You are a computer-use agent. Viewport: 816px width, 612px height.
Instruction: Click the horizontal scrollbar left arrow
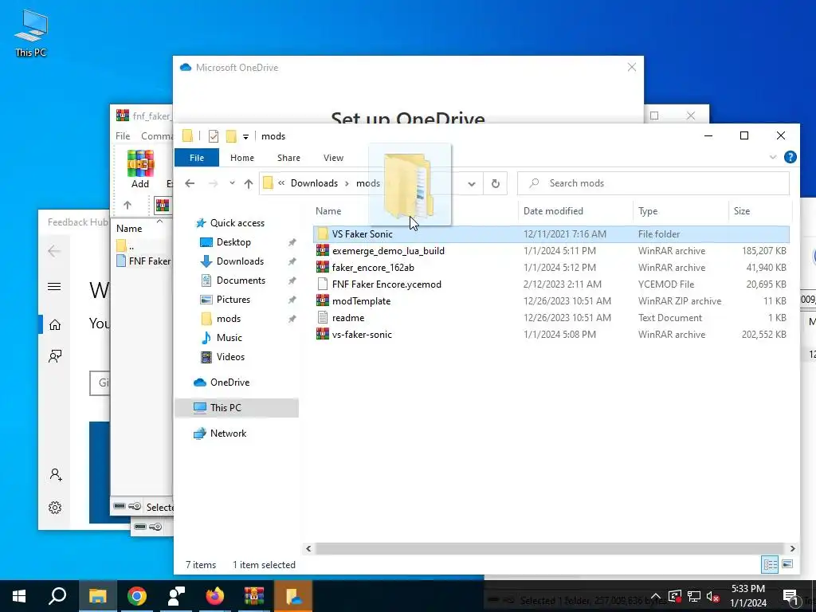coord(308,548)
